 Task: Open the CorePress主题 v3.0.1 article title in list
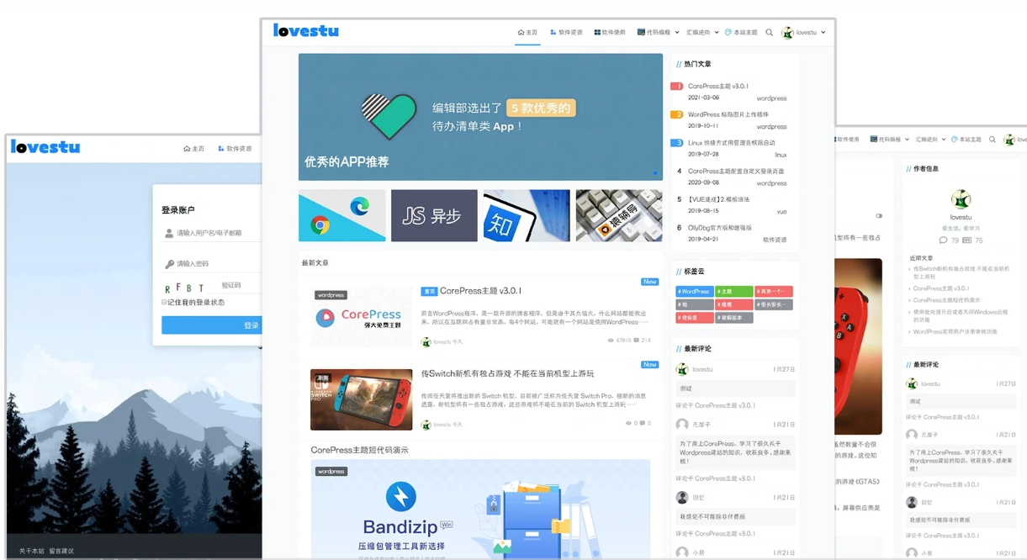click(x=480, y=291)
